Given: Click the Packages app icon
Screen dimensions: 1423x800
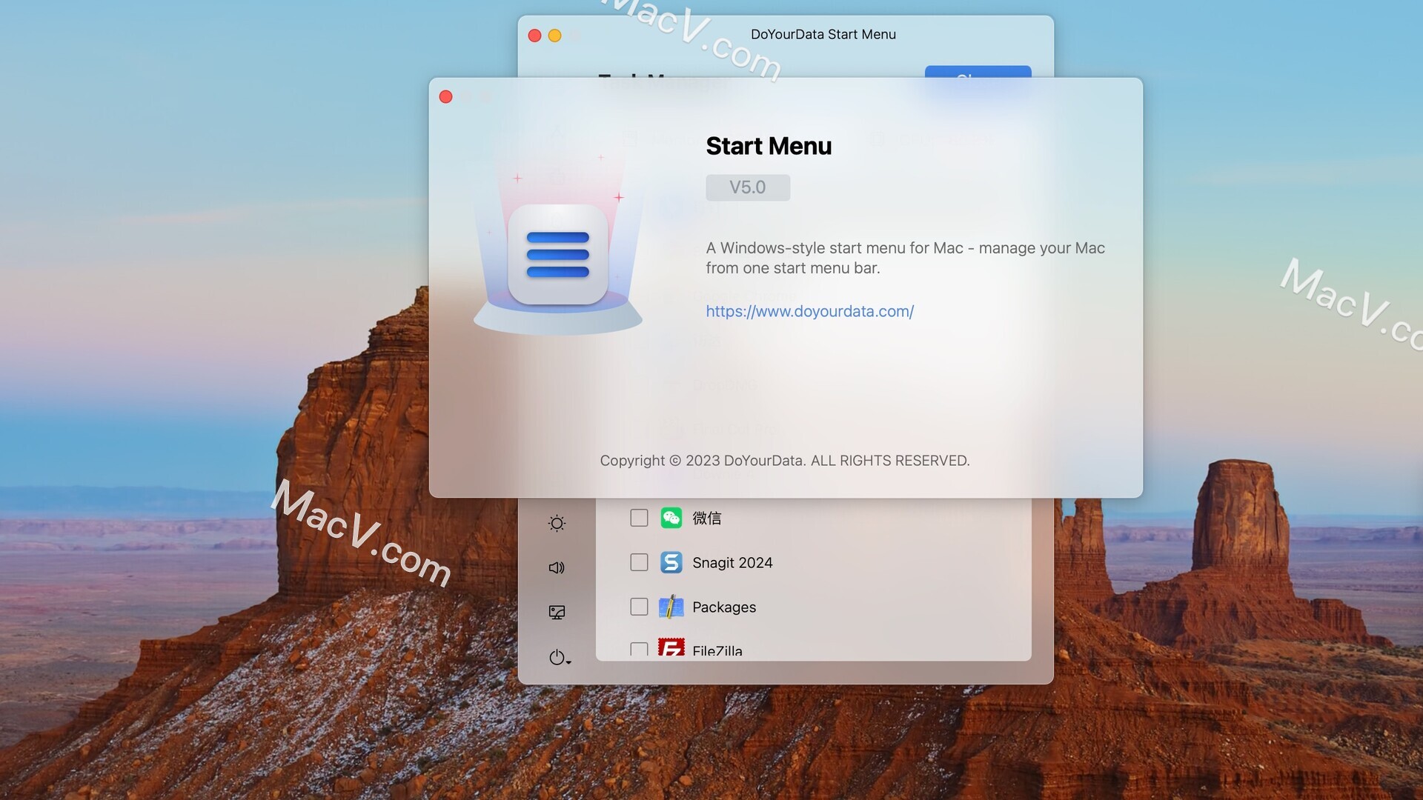Looking at the screenshot, I should (671, 607).
